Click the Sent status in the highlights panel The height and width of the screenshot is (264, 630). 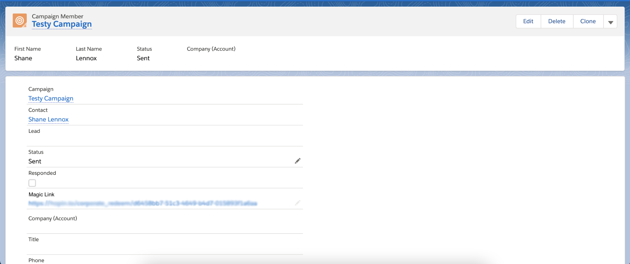[x=143, y=58]
